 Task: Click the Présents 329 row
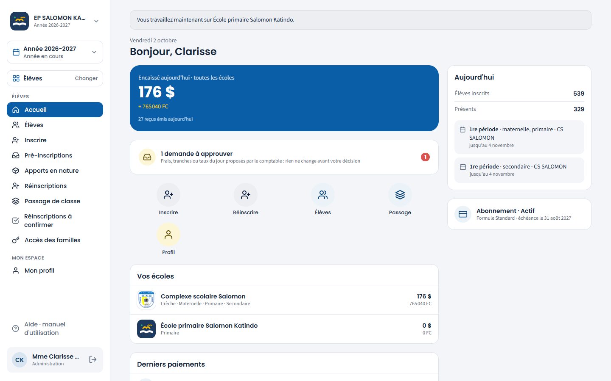click(x=519, y=109)
